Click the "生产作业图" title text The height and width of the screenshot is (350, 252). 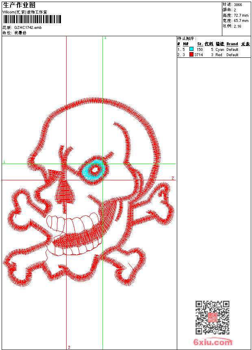coord(19,5)
